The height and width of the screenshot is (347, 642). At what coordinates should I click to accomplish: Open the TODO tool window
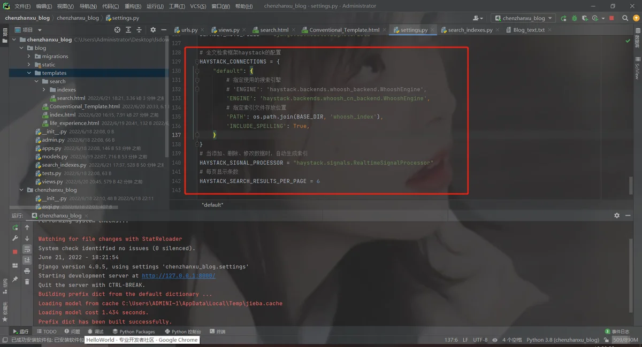tap(47, 331)
